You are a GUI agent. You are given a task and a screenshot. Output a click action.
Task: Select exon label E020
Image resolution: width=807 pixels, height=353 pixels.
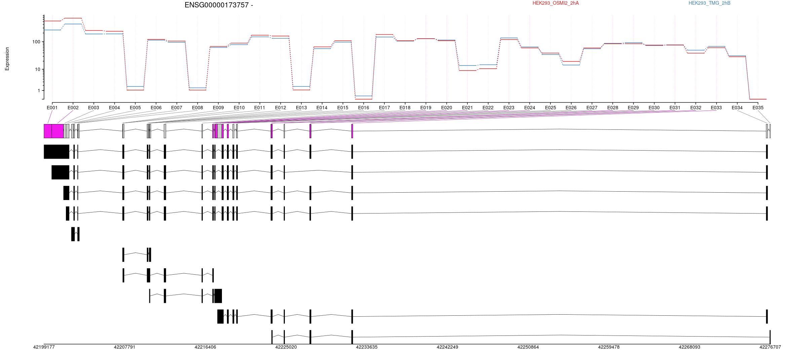click(x=447, y=108)
